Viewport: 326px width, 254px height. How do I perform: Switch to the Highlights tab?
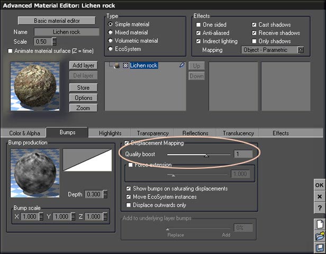(110, 133)
